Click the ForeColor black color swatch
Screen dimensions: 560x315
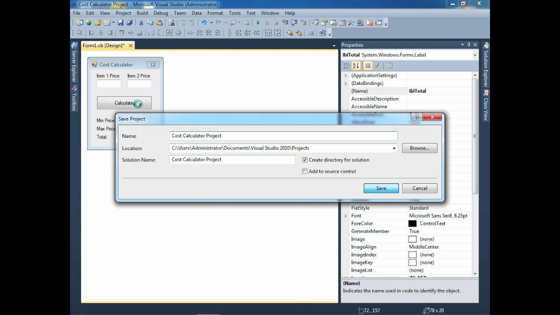[x=412, y=224]
